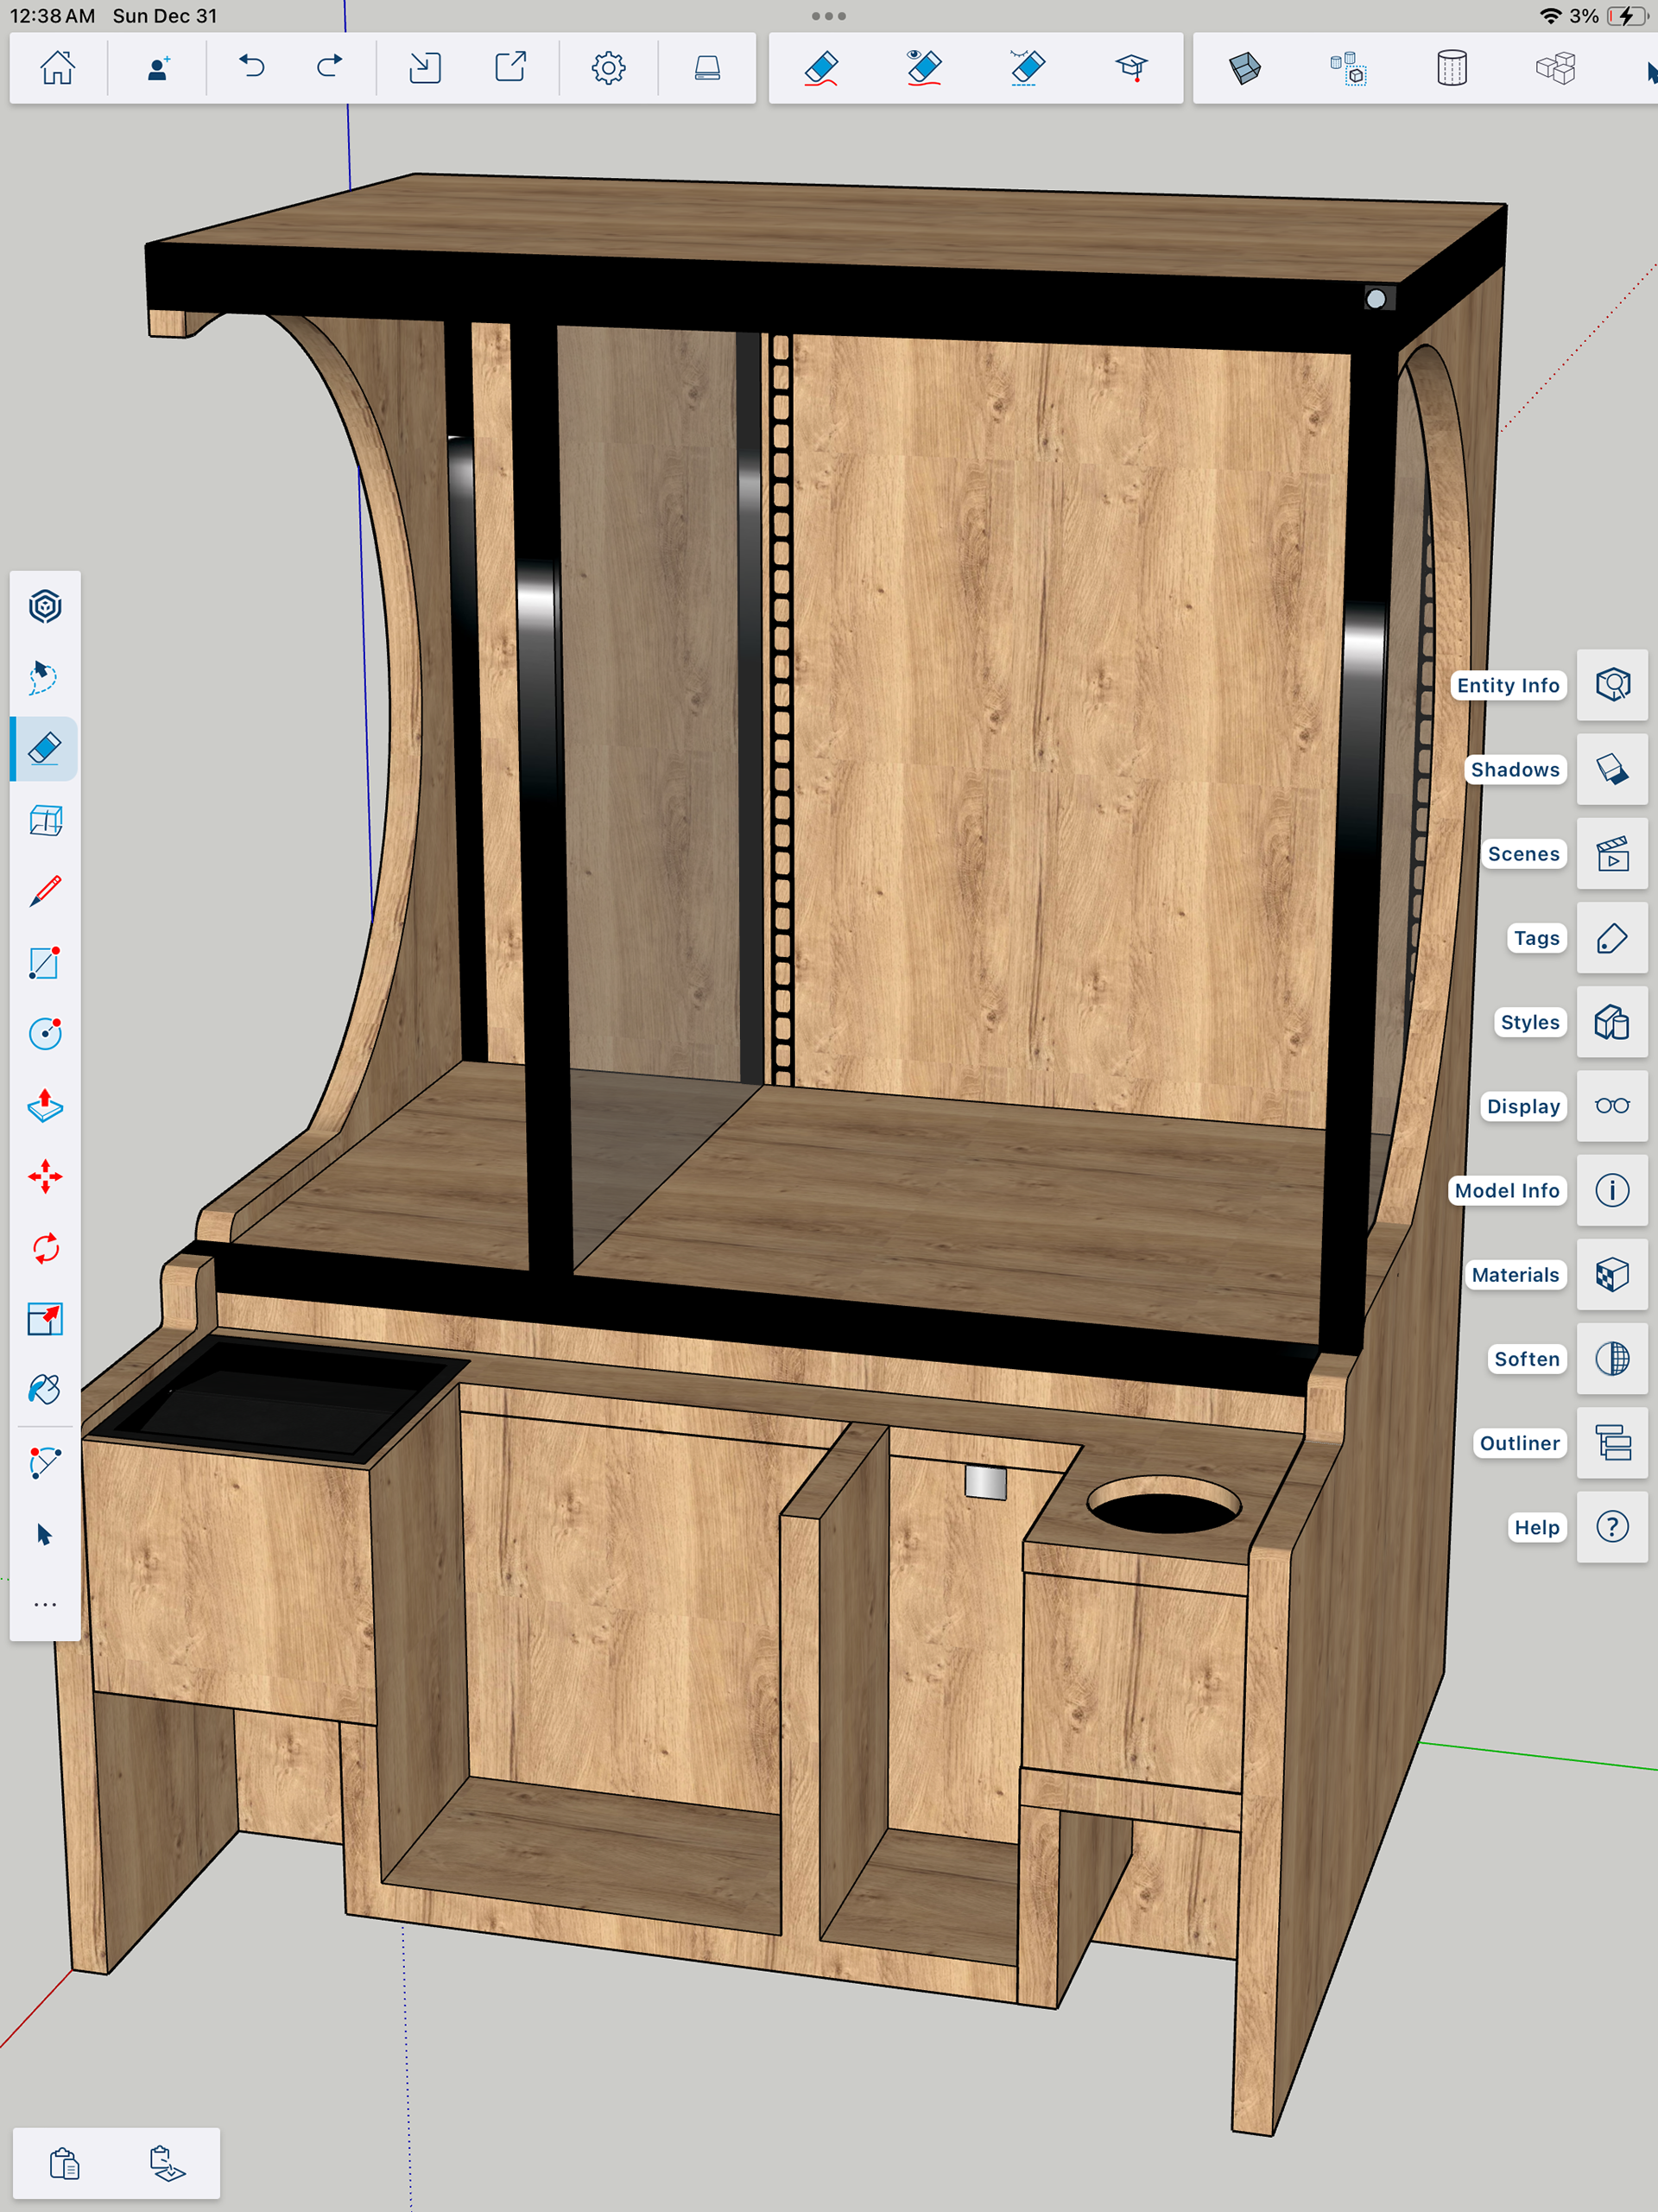This screenshot has width=1658, height=2212.
Task: Expand the Outliner panel
Action: coord(1612,1443)
